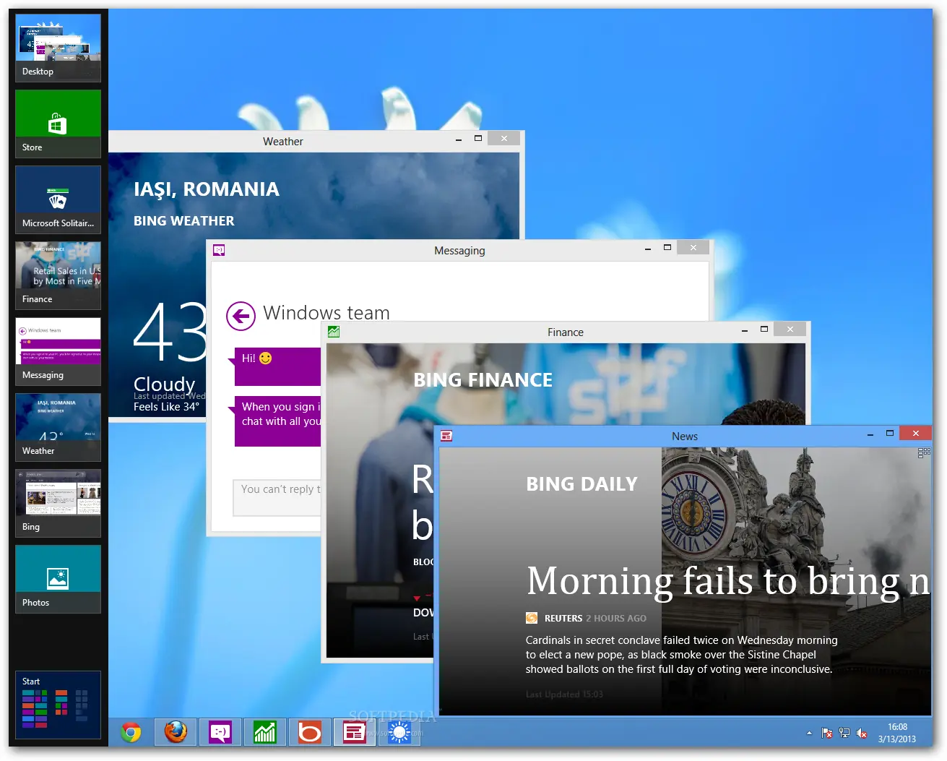Select Microsoft Solitaire in the app switcher
This screenshot has height=761, width=947.
tap(58, 199)
